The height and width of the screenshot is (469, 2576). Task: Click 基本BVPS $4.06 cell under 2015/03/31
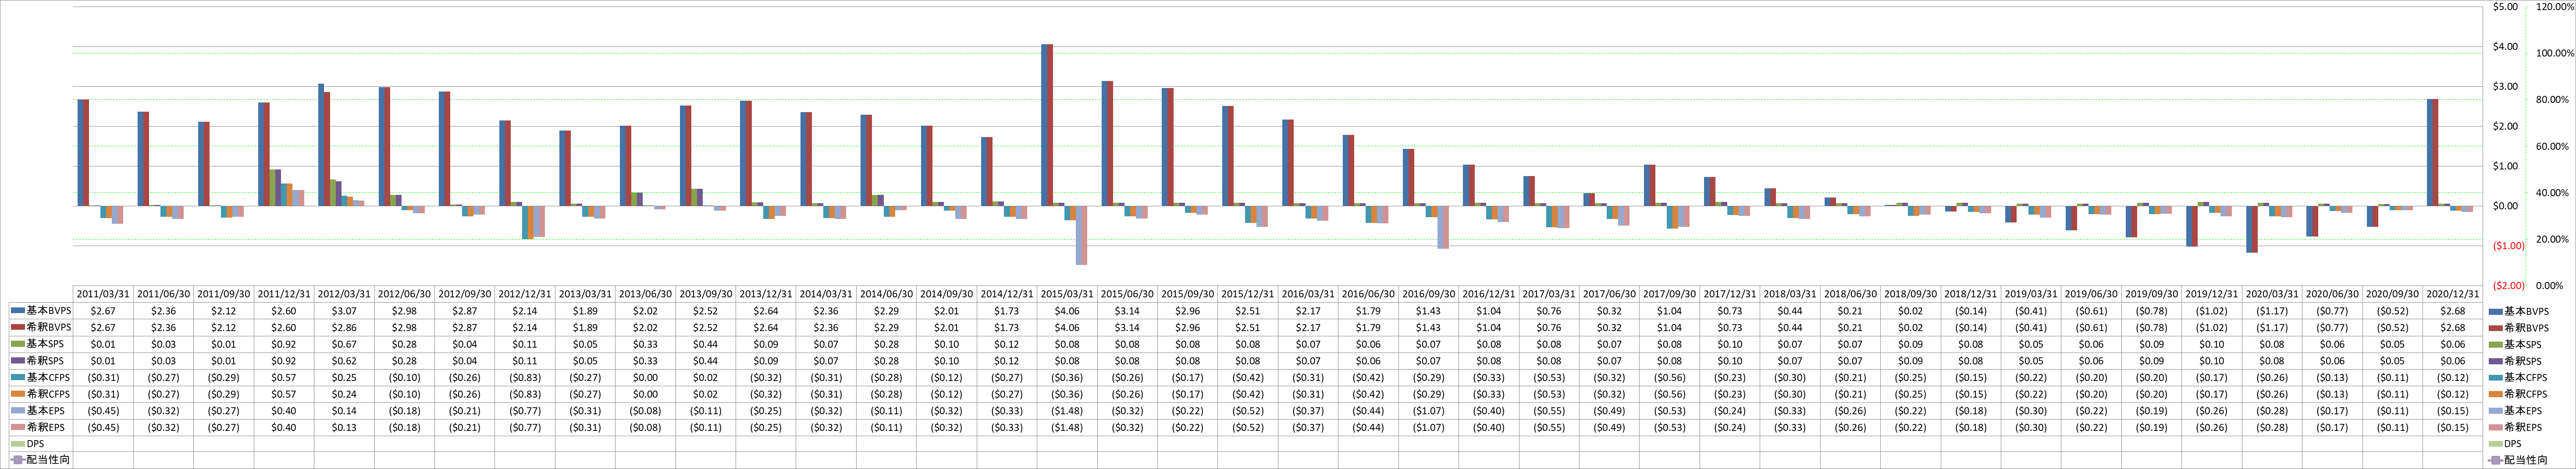[x=1067, y=311]
